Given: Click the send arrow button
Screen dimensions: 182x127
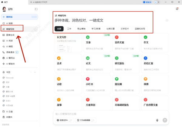Looking at the screenshot, I should [165, 120].
